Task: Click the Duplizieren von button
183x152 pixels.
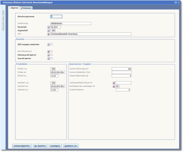Action: tap(71, 146)
